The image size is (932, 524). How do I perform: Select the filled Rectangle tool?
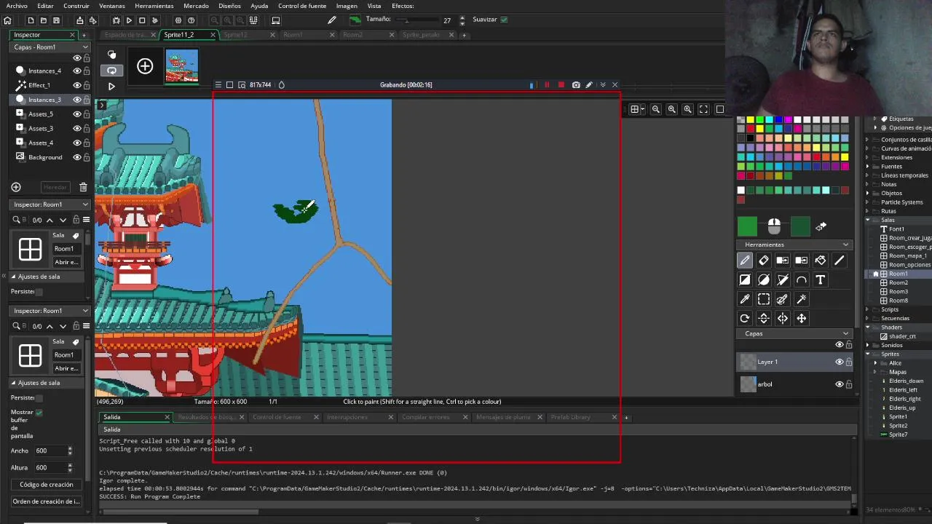[745, 279]
